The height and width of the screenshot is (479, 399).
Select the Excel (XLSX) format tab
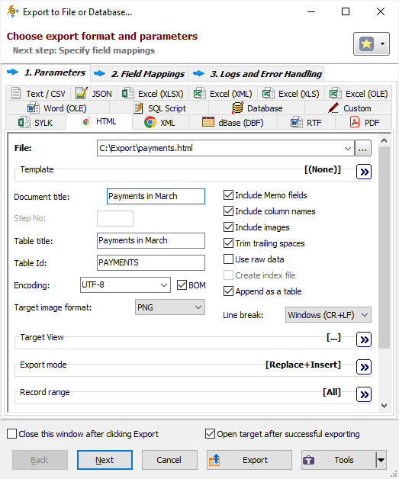click(x=153, y=94)
